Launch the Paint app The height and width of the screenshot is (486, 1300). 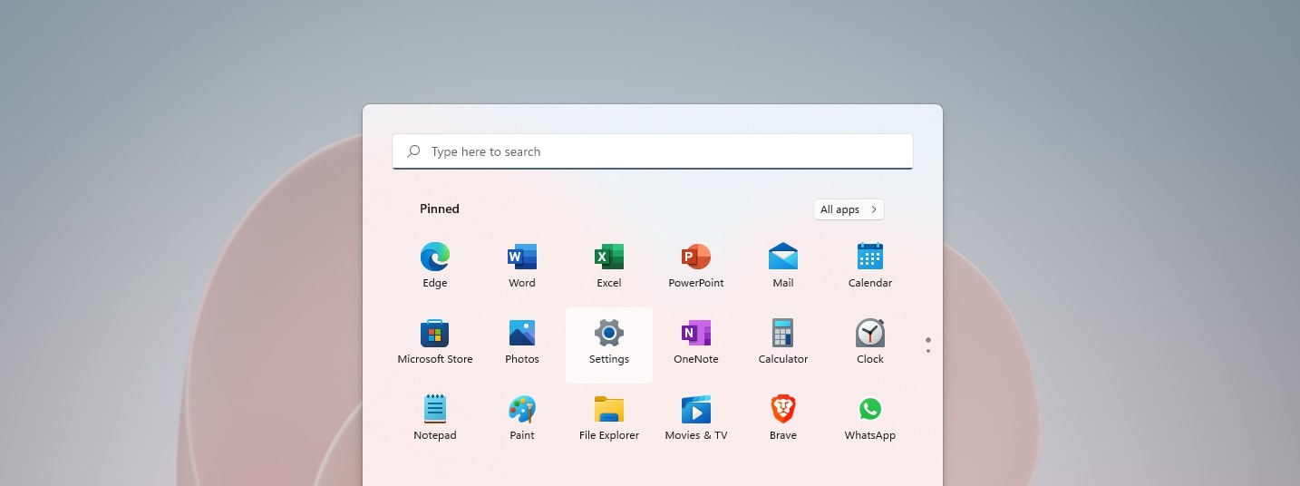coord(522,410)
